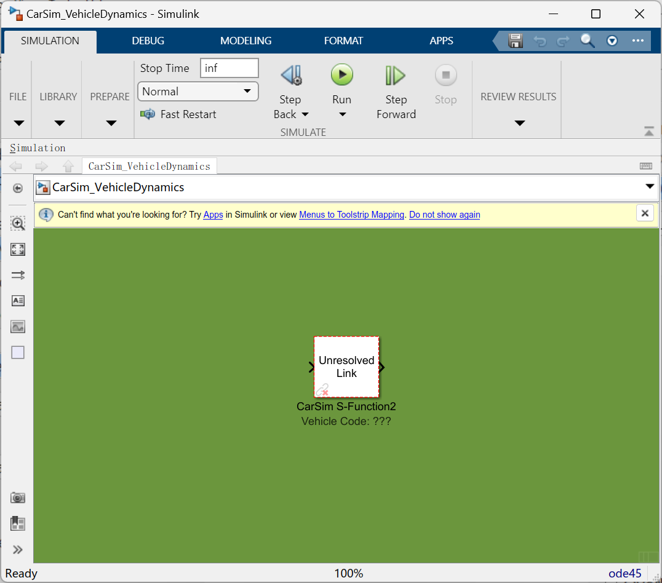Click the Undo arrow icon
The height and width of the screenshot is (583, 662).
click(x=540, y=41)
